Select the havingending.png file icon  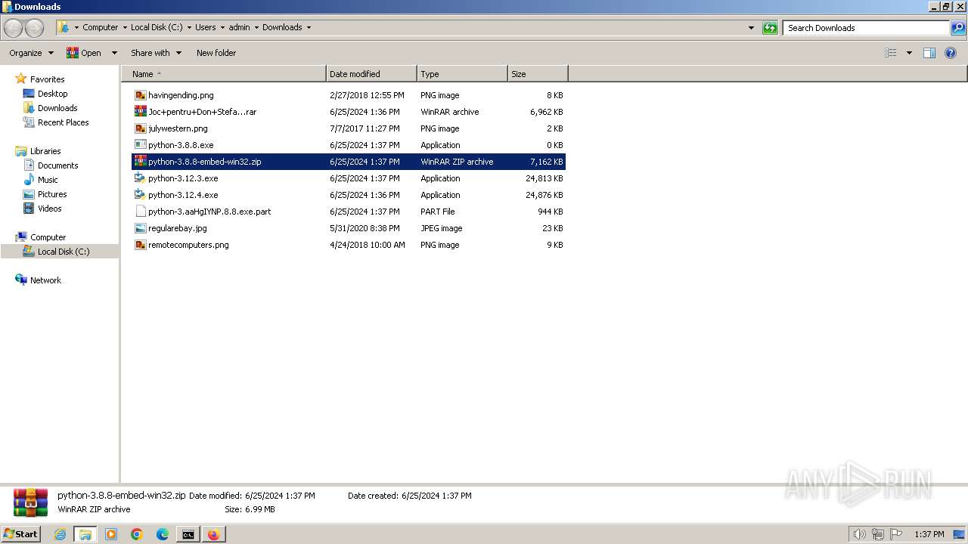point(140,95)
